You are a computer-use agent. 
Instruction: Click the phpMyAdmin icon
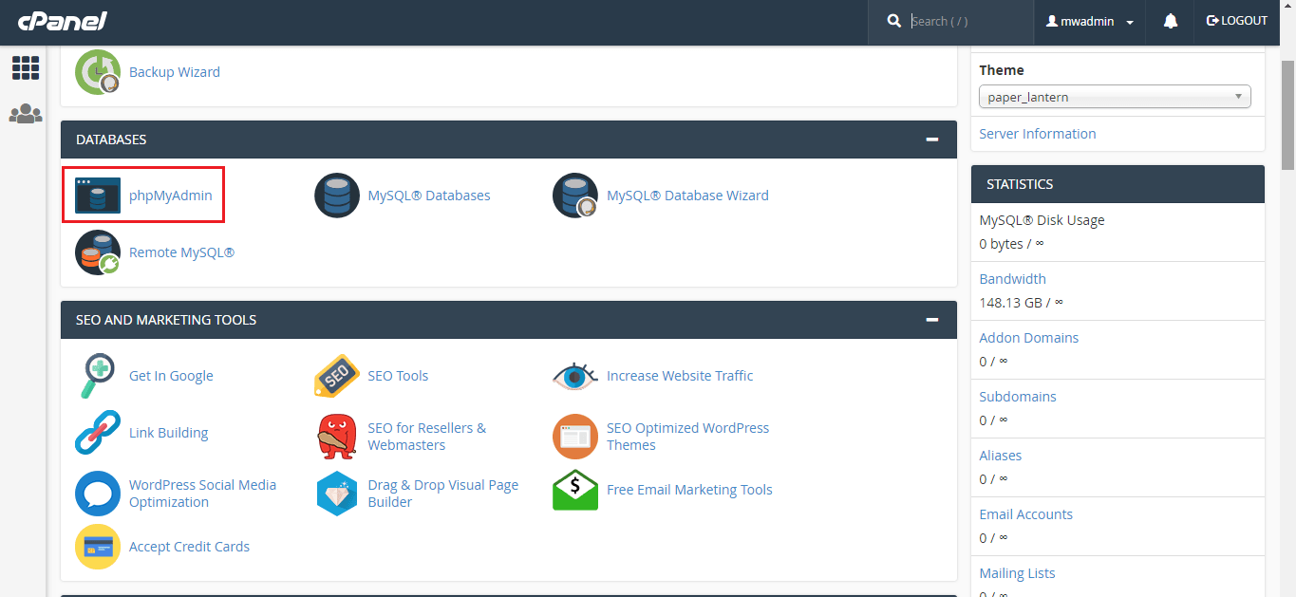tap(98, 196)
